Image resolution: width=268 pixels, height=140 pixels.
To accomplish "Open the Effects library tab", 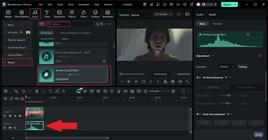I will coord(72,14).
